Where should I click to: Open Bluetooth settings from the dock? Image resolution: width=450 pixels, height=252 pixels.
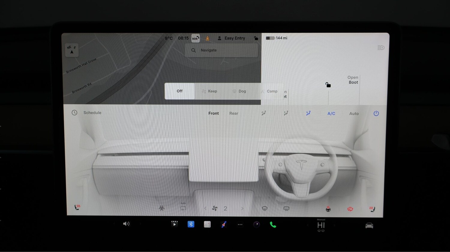[191, 224]
